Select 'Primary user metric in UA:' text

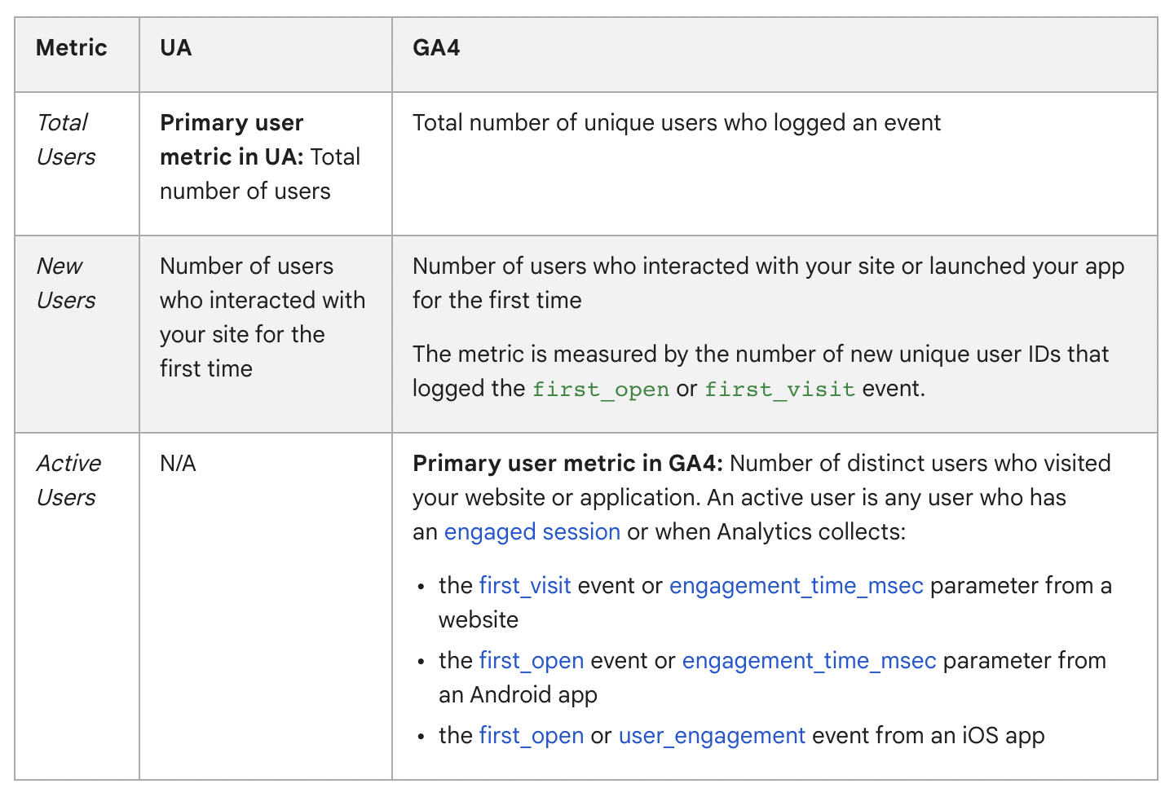pyautogui.click(x=232, y=139)
